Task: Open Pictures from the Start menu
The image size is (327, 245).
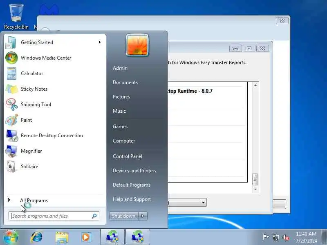Action: [121, 97]
